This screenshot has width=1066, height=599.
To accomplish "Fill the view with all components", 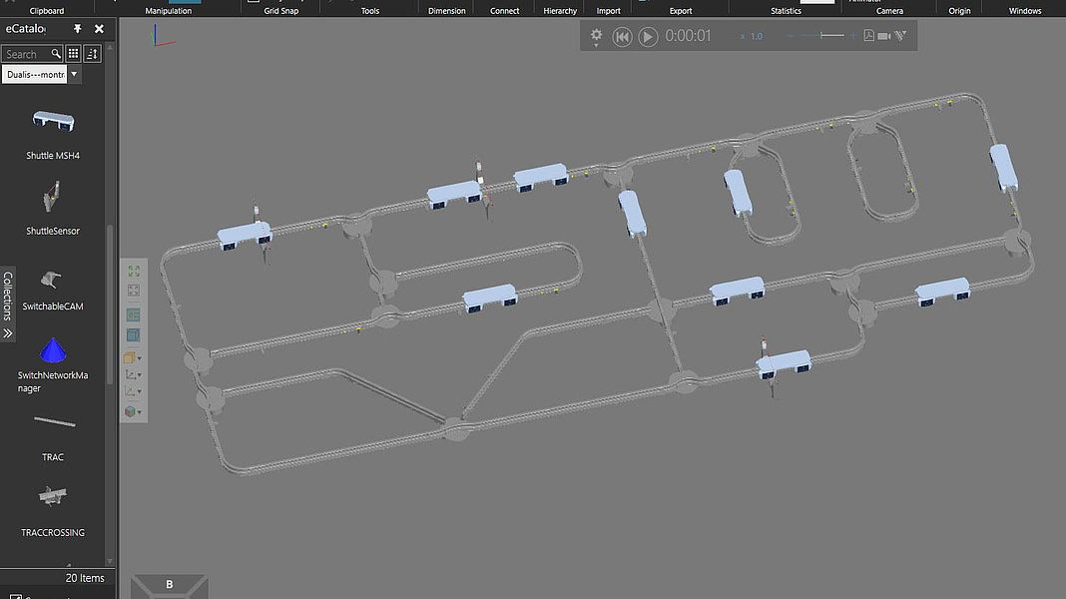I will click(134, 272).
